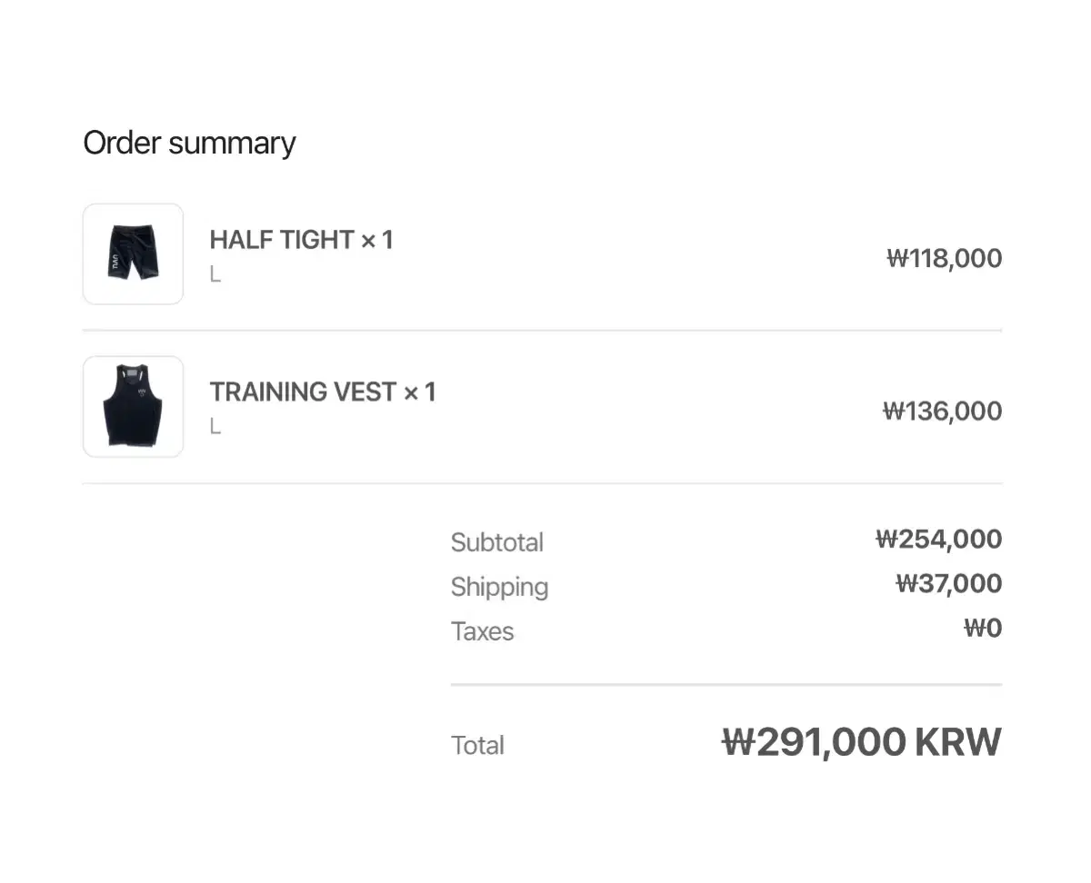Image resolution: width=1091 pixels, height=883 pixels.
Task: Click the divider line above the Total row
Action: [x=726, y=684]
